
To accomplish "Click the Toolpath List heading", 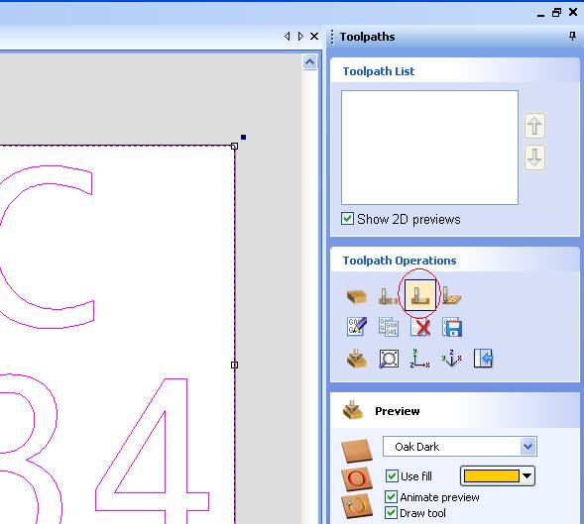I will [379, 71].
